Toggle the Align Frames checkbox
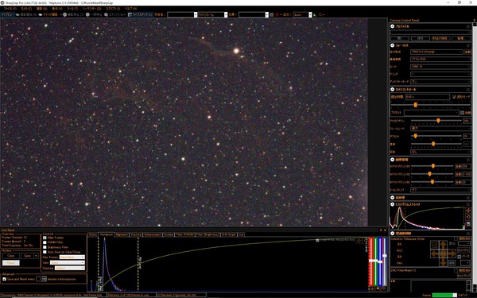This screenshot has width=477, height=298. pos(45,238)
